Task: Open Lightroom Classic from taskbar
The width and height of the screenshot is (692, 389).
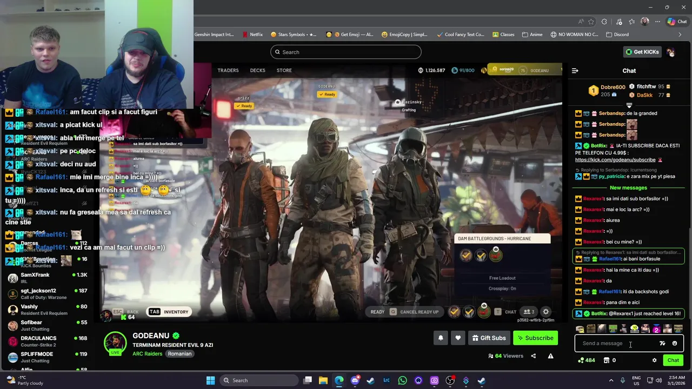Action: (387, 380)
